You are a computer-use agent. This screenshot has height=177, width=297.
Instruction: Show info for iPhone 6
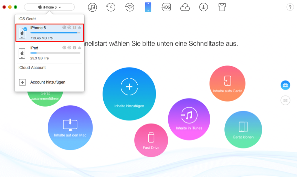pos(74,27)
